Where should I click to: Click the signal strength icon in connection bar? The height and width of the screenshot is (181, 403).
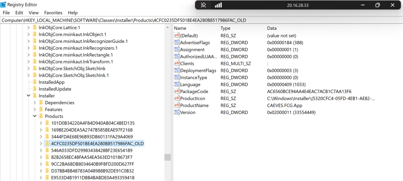pos(218,5)
